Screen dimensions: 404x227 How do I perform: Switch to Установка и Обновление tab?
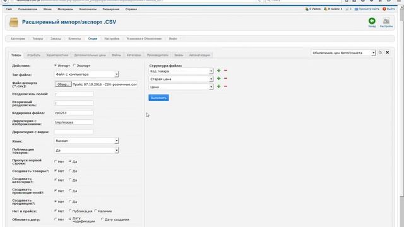pos(144,38)
